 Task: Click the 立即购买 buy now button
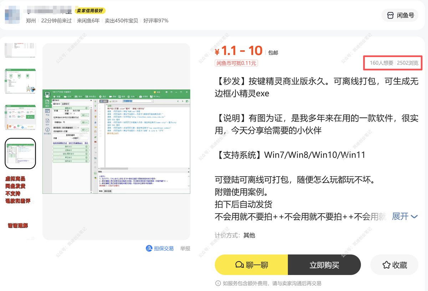[324, 265]
